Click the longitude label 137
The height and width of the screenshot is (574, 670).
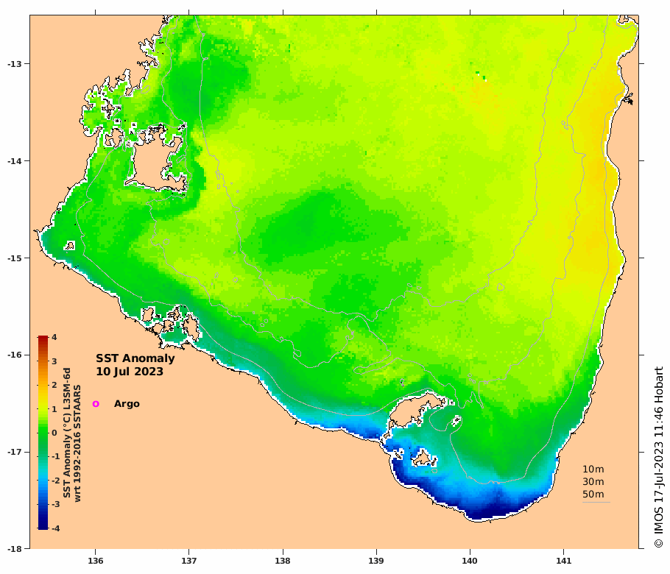coord(189,561)
